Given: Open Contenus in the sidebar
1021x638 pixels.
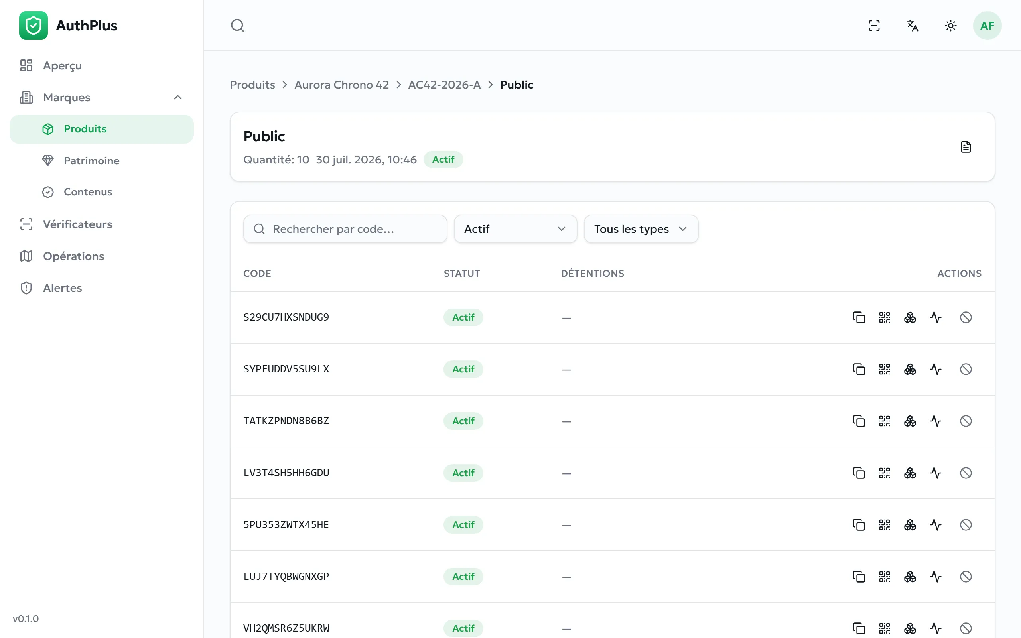Looking at the screenshot, I should point(101,192).
